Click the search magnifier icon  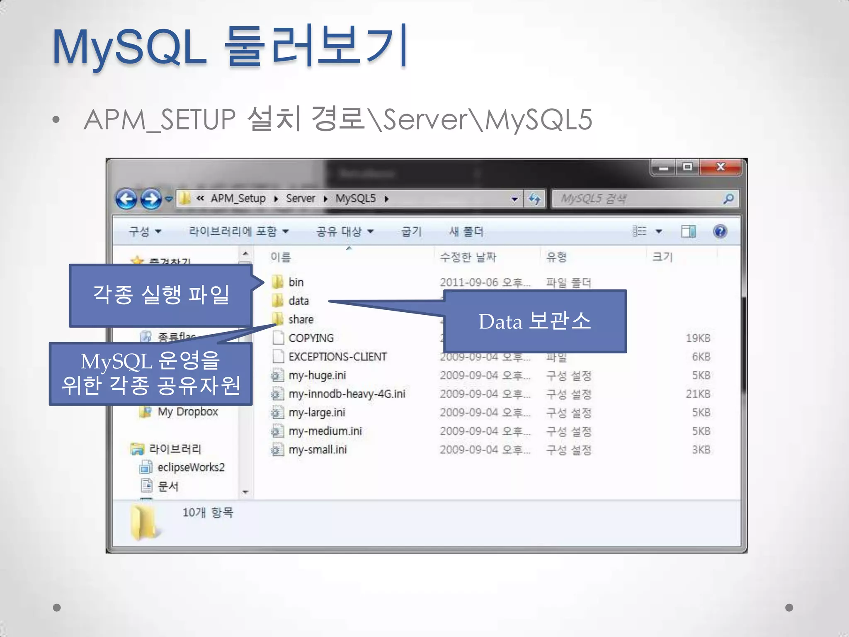[x=728, y=199]
